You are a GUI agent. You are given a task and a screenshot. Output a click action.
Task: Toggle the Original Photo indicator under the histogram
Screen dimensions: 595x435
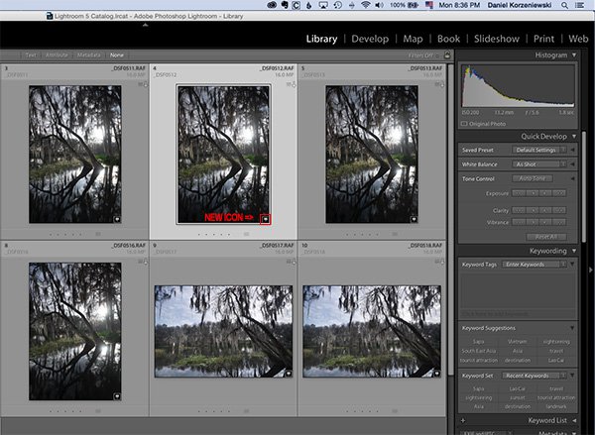point(465,124)
